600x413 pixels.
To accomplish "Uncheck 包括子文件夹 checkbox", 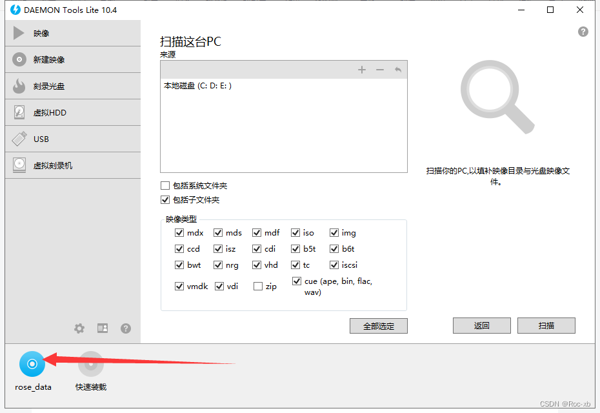I will (165, 200).
